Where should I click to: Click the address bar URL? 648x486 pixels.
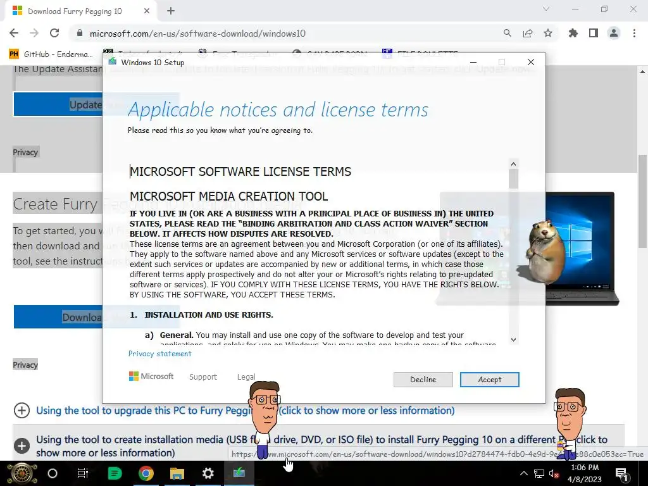(x=197, y=34)
